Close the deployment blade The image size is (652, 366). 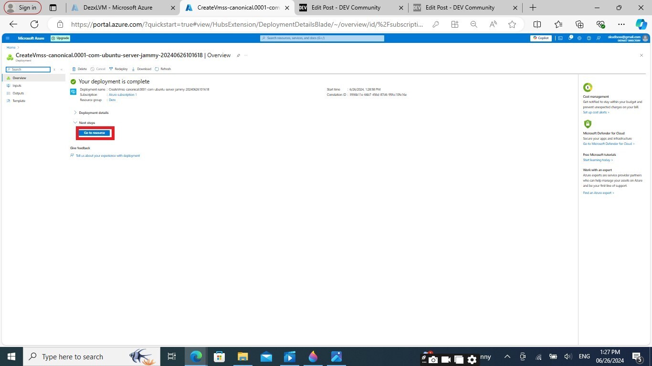641,55
